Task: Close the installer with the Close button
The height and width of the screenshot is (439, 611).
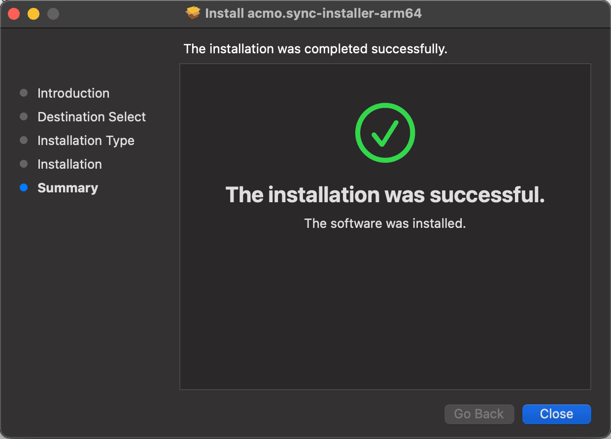Action: click(556, 414)
